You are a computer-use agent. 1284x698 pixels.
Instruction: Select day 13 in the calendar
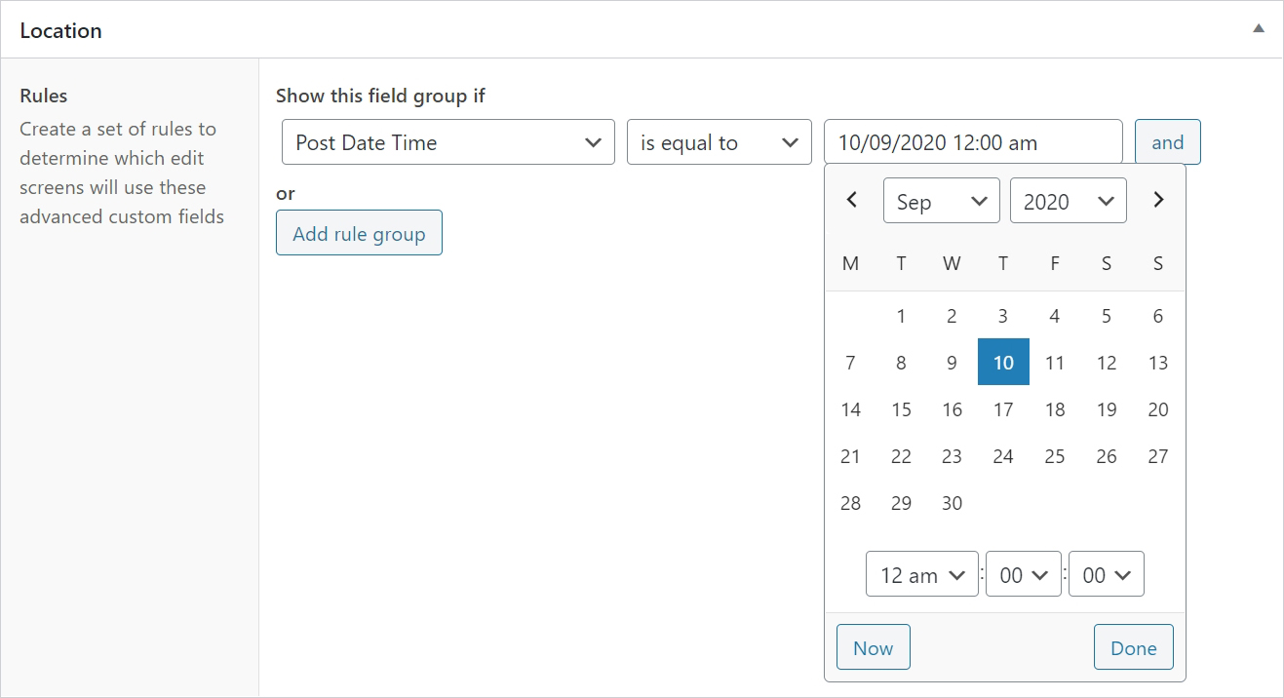pyautogui.click(x=1158, y=363)
